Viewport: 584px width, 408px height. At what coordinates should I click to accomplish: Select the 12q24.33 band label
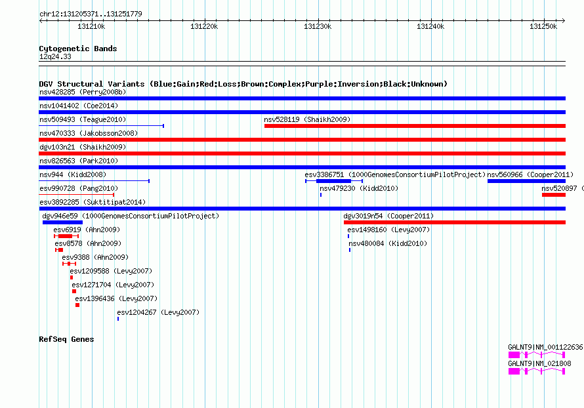pyautogui.click(x=55, y=56)
